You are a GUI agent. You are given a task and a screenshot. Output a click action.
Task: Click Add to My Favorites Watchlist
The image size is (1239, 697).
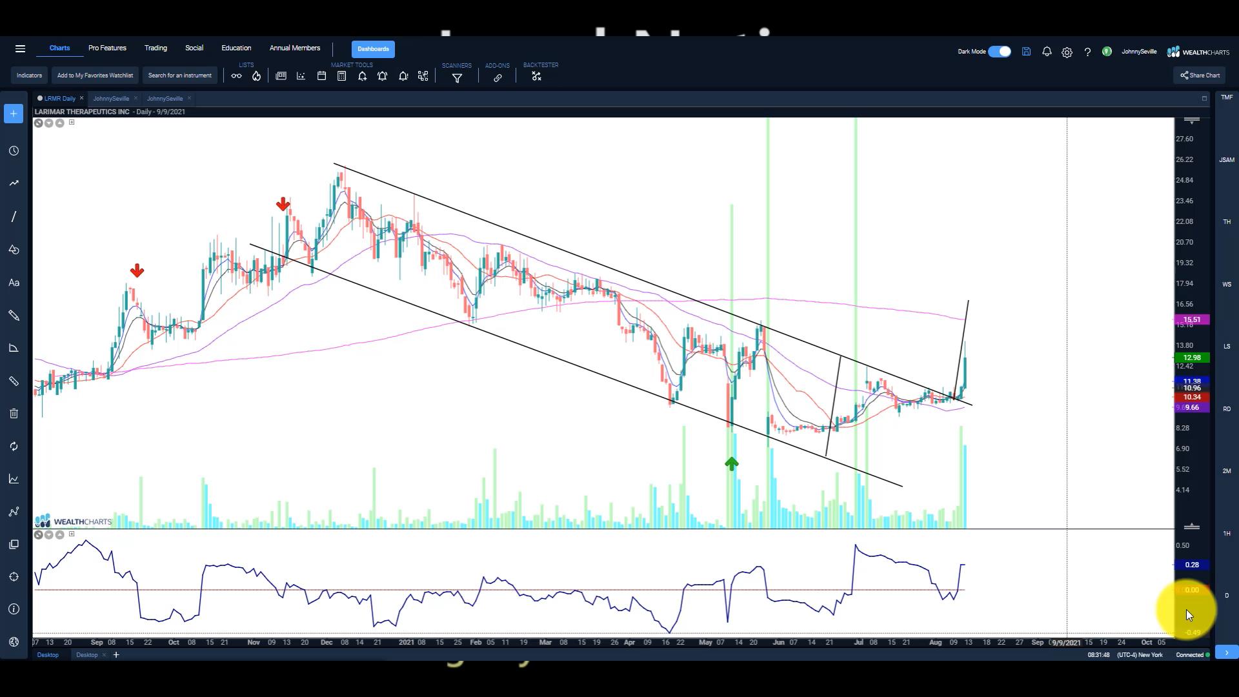tap(95, 76)
